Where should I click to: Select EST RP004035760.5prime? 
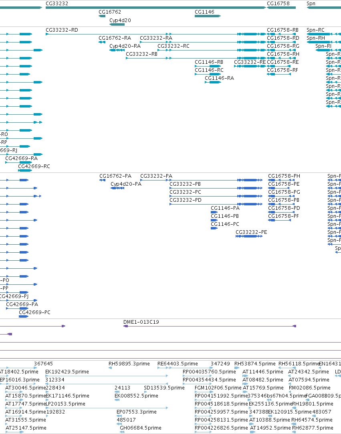pos(198,376)
